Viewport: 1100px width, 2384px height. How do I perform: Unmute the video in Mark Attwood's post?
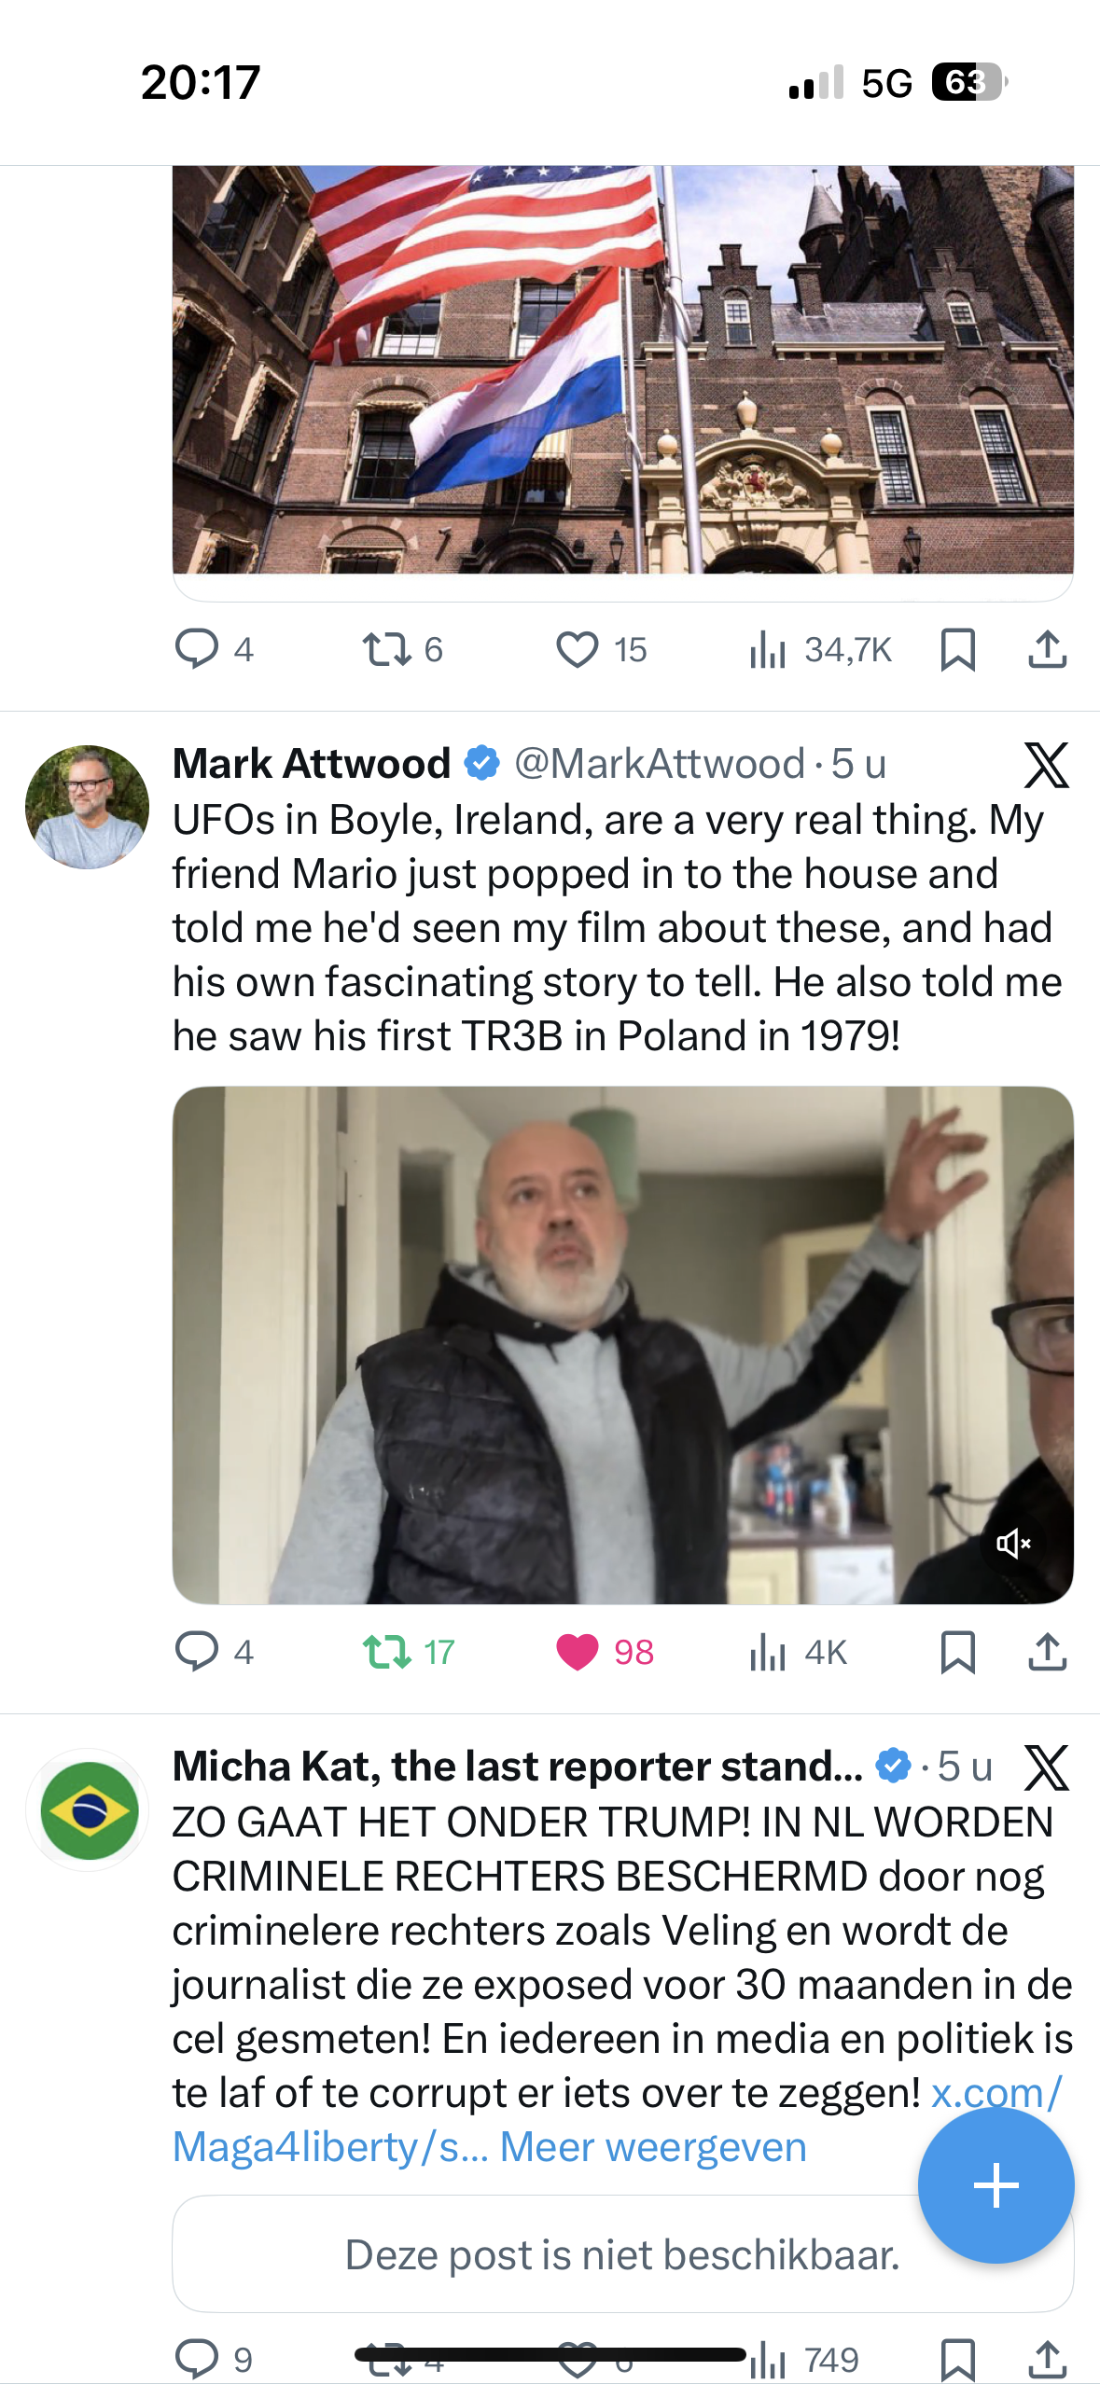click(1013, 1544)
